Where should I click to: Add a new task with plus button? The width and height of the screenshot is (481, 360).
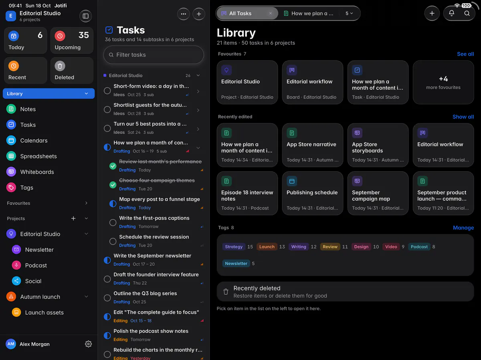199,14
